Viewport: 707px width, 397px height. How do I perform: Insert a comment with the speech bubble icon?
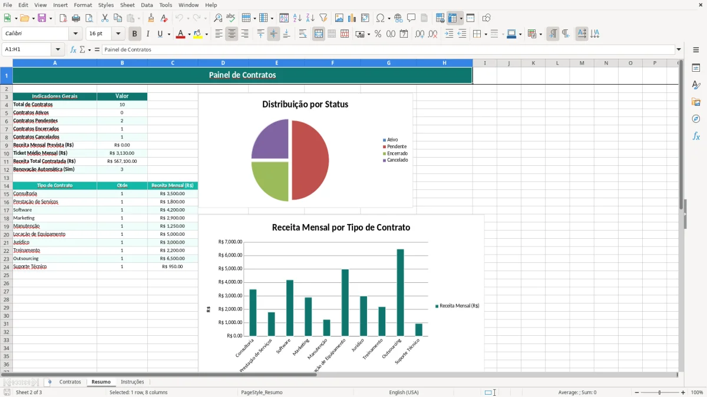(x=411, y=18)
